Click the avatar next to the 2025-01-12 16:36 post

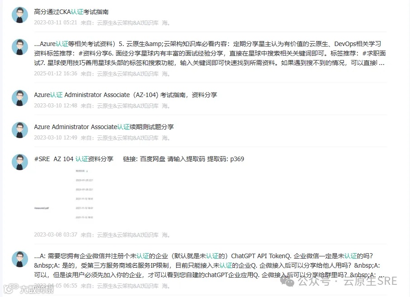tap(20, 47)
